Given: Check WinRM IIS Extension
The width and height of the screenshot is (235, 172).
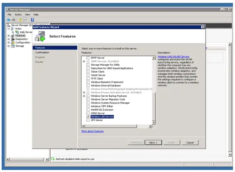Looking at the screenshot, I should click(88, 110).
